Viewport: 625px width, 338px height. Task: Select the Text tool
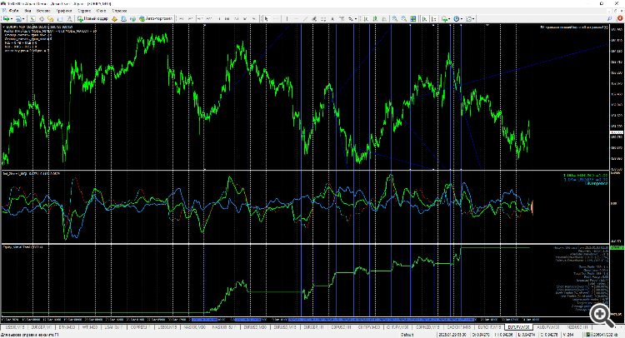tap(332, 18)
